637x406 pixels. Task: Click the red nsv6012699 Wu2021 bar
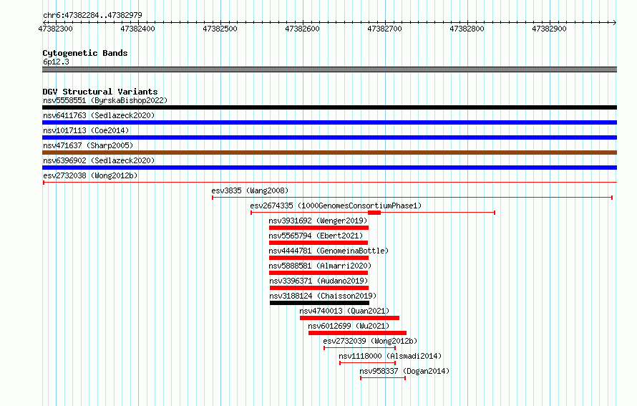[x=357, y=333]
